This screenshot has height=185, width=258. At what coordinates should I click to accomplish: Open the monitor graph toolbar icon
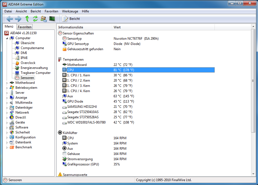[52, 18]
